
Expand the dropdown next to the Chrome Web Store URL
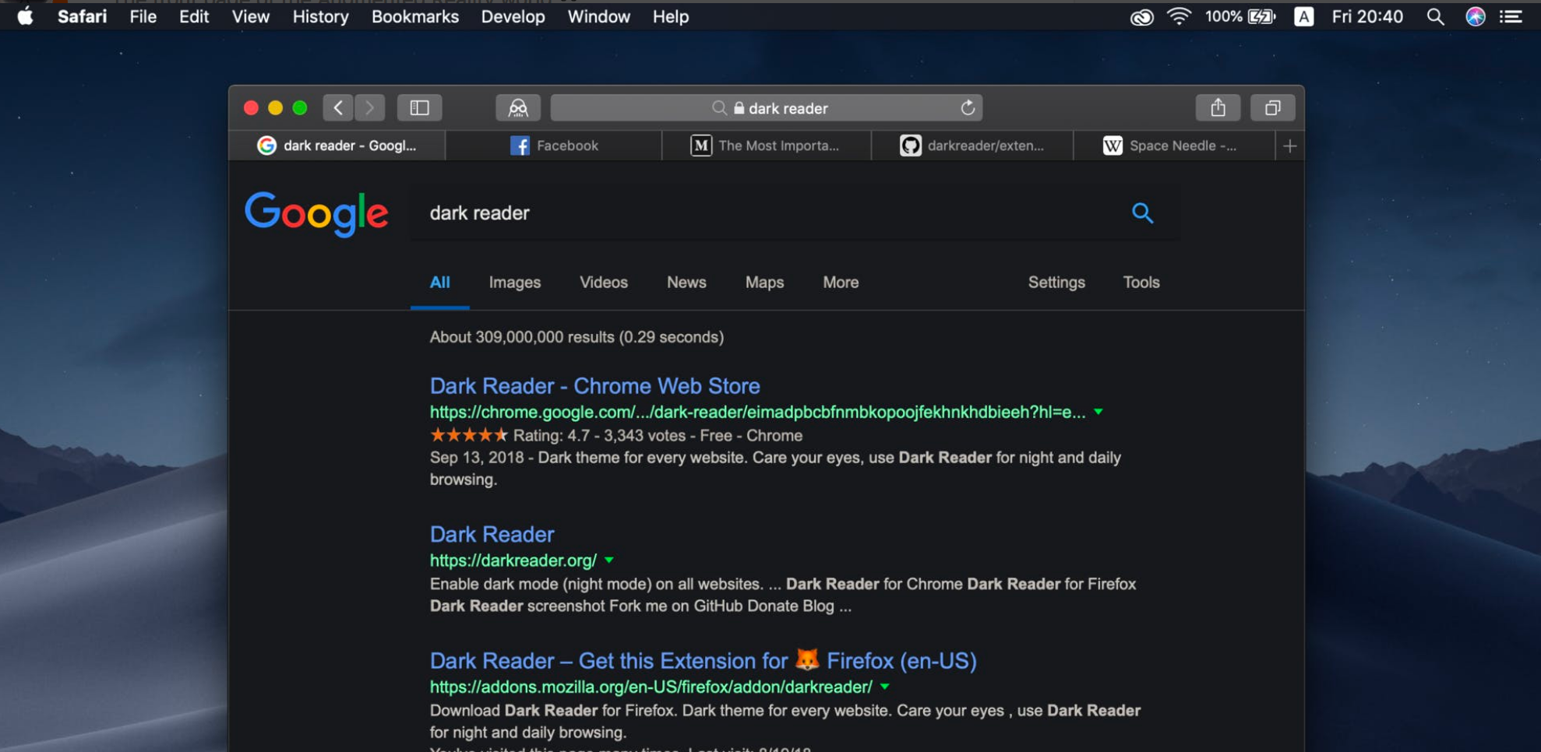pos(1098,413)
